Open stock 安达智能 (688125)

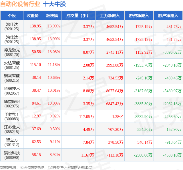click(x=12, y=65)
